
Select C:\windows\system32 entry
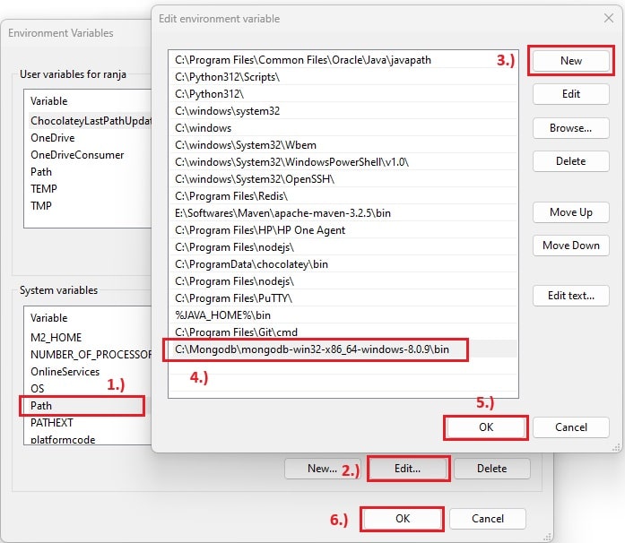click(x=343, y=111)
